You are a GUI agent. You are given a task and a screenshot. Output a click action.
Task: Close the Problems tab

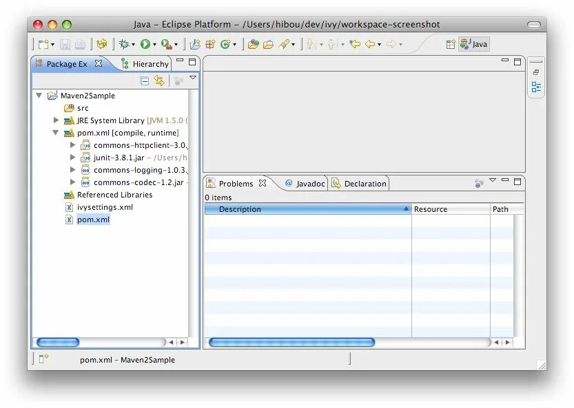point(263,183)
